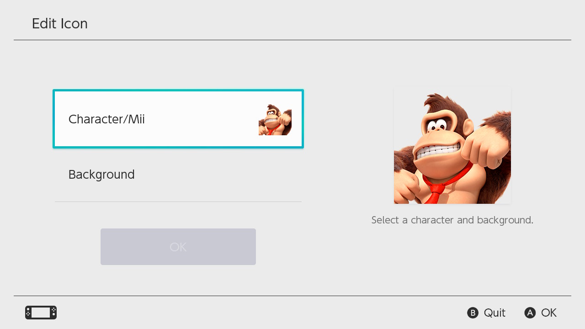The height and width of the screenshot is (329, 585).
Task: Click the footer divider above Quit
Action: (292, 296)
